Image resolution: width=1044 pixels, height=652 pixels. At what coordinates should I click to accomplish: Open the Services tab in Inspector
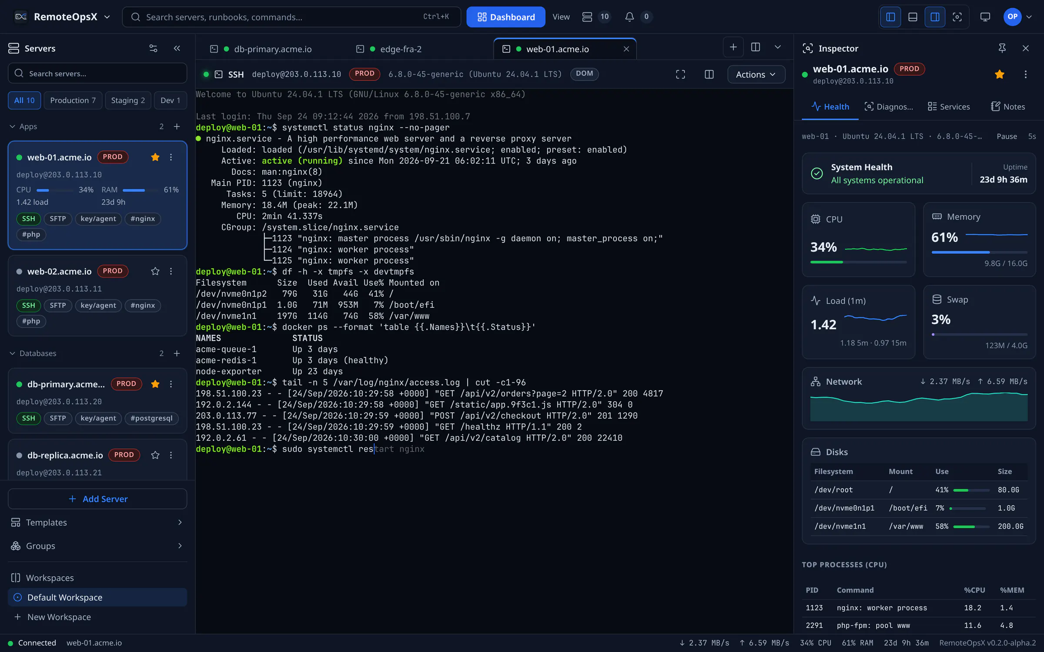point(949,107)
